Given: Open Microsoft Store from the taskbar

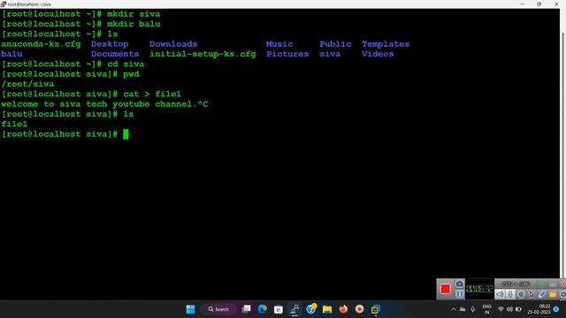Looking at the screenshot, I should 279,309.
